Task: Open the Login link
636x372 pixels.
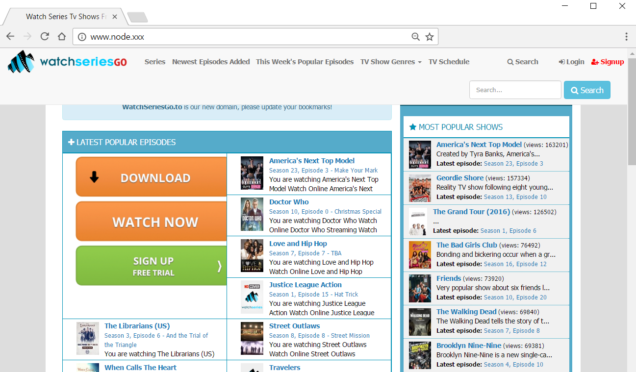Action: coord(571,62)
